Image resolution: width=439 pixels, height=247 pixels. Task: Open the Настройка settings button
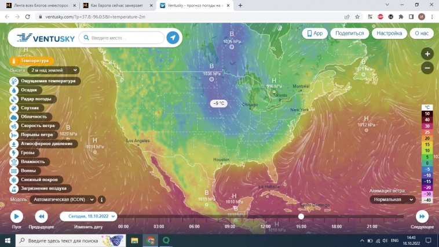coord(389,34)
